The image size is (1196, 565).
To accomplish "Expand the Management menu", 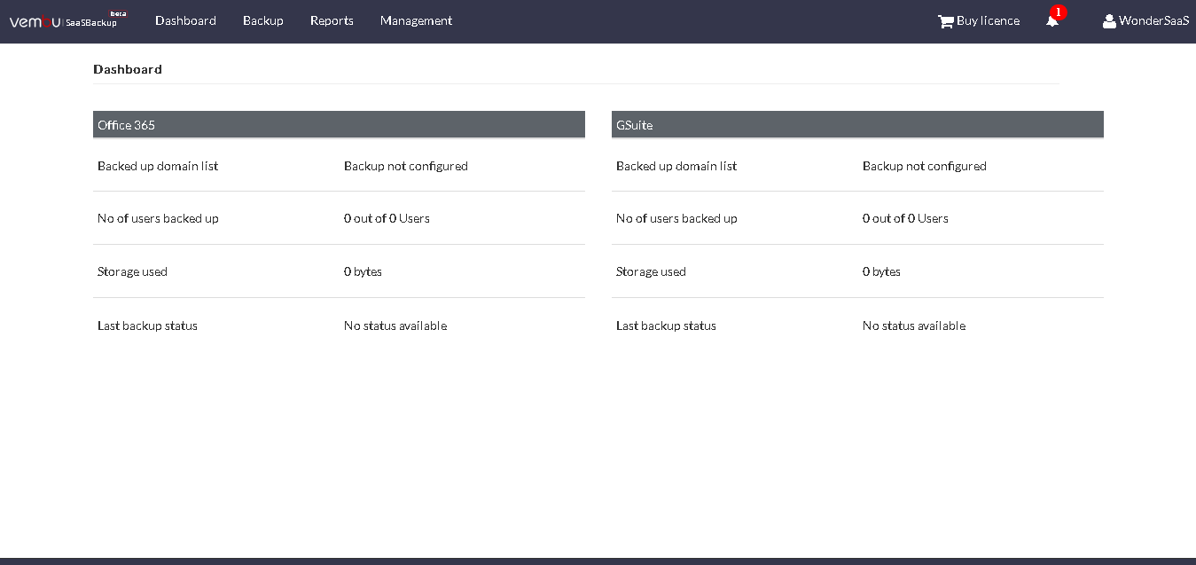I will click(416, 20).
